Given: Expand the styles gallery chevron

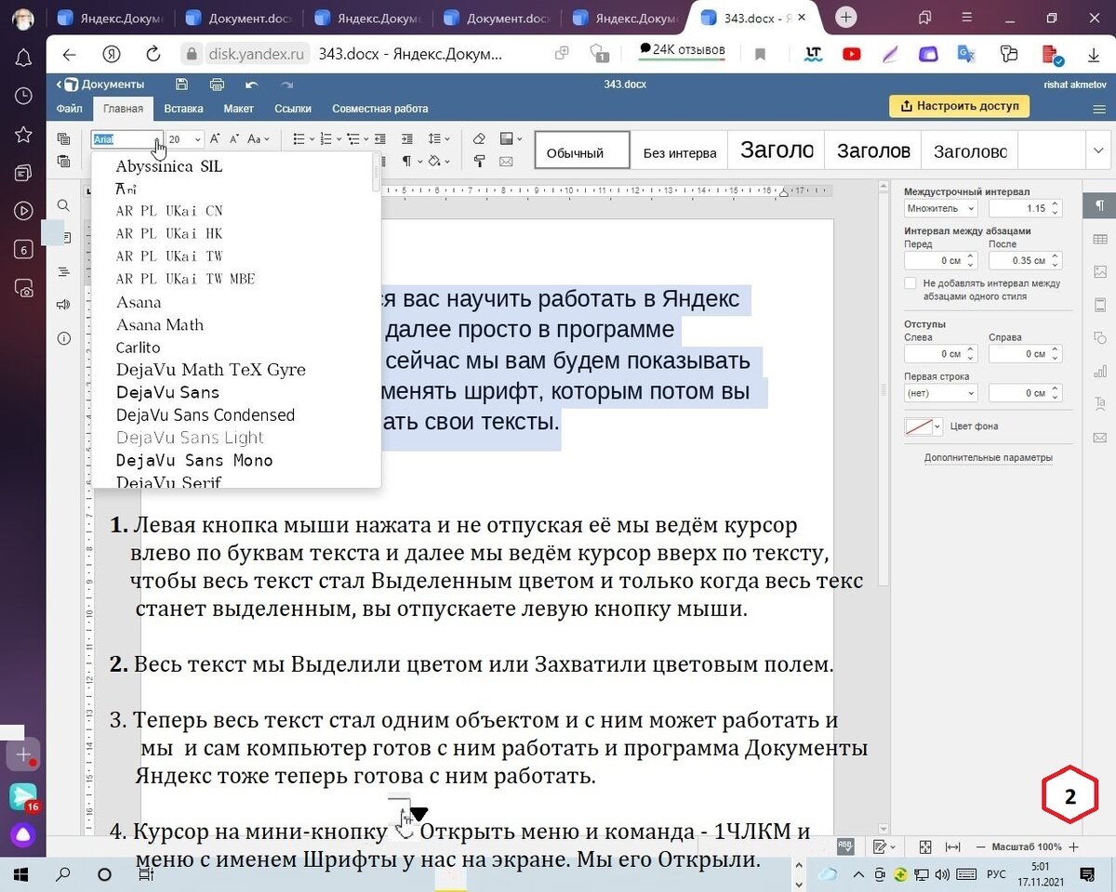Looking at the screenshot, I should 1097,151.
